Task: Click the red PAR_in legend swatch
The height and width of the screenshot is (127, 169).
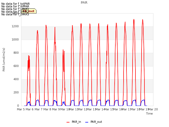Action: coord(68,122)
